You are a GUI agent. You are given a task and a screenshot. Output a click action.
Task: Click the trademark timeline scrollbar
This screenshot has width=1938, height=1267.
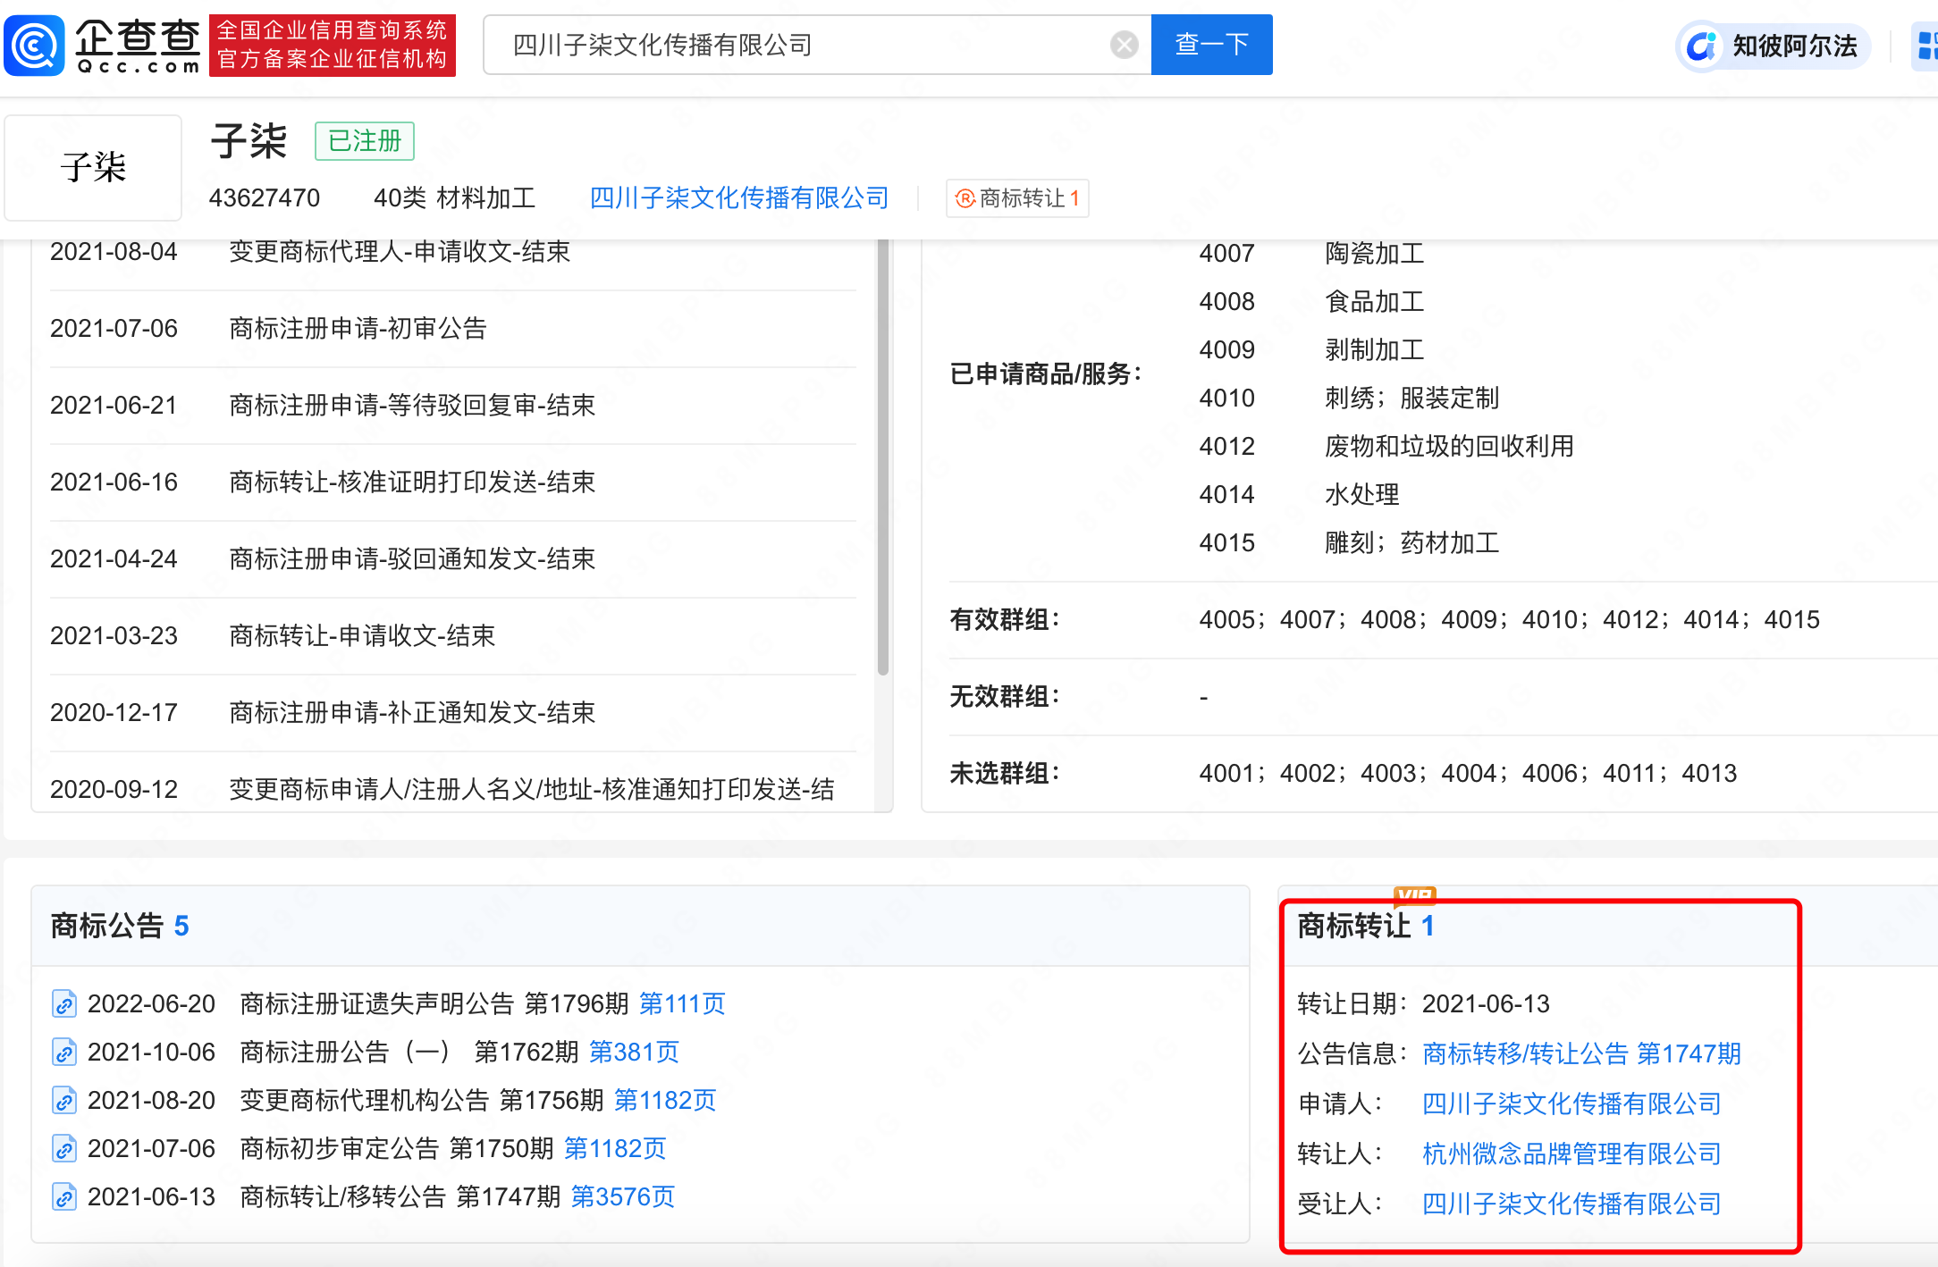tap(883, 456)
